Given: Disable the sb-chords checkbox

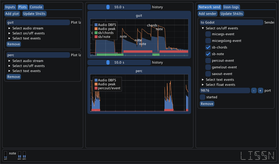Looking at the screenshot, I should coord(208,47).
